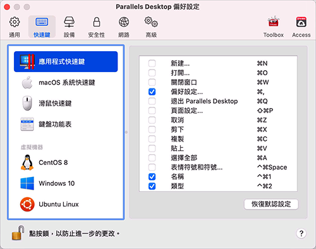The image size is (316, 249).
Task: Select the Windows 10 virtual machine
Action: tap(66, 183)
